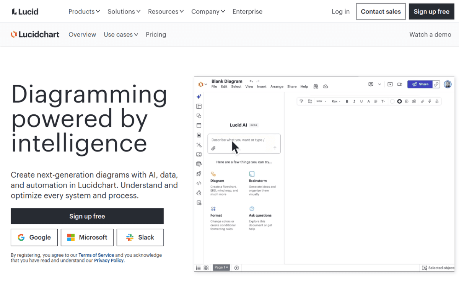Click the Sign up free button
This screenshot has height=287, width=459.
pyautogui.click(x=87, y=216)
